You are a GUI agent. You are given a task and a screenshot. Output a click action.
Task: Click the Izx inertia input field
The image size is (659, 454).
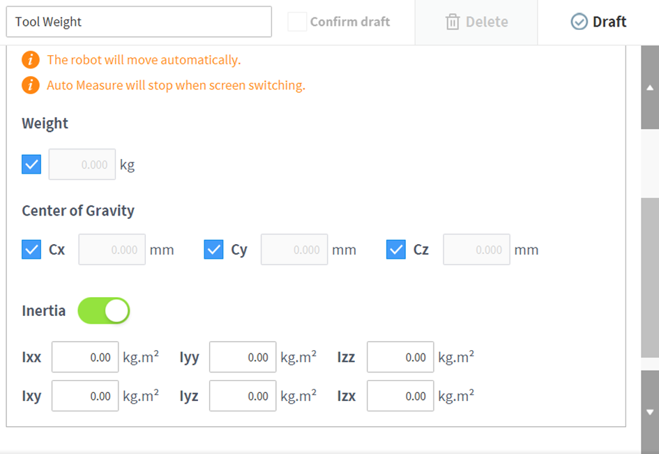pos(400,396)
